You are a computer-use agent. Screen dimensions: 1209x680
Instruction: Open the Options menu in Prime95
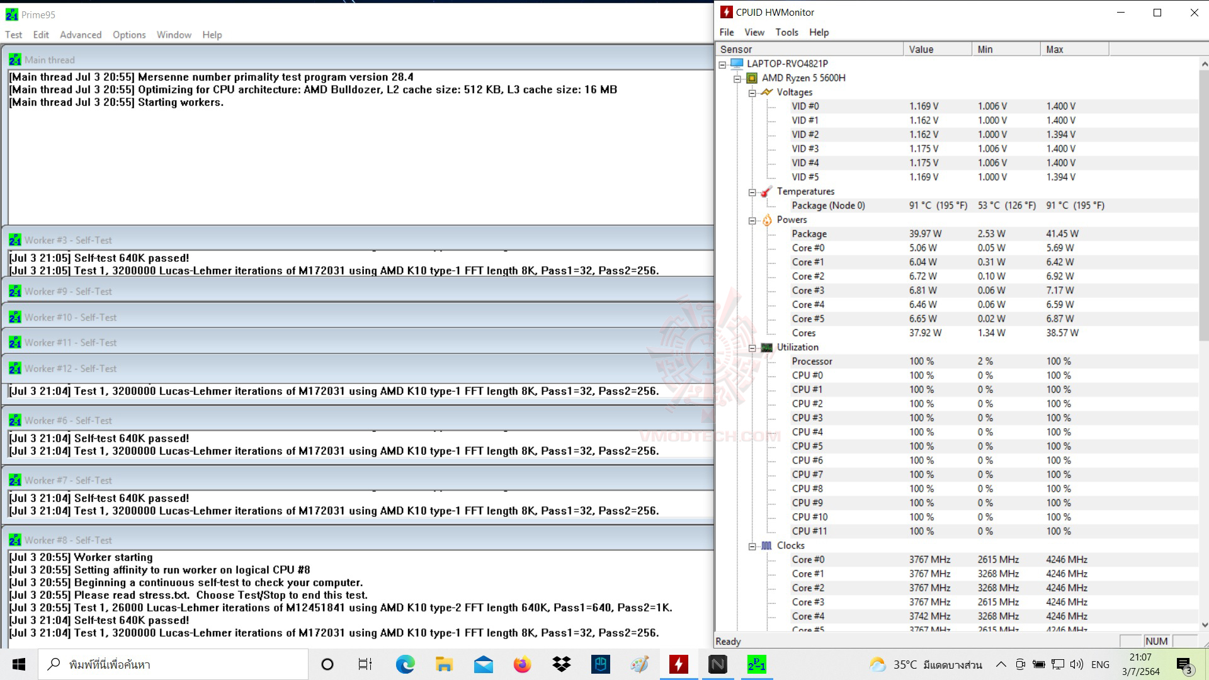[129, 35]
